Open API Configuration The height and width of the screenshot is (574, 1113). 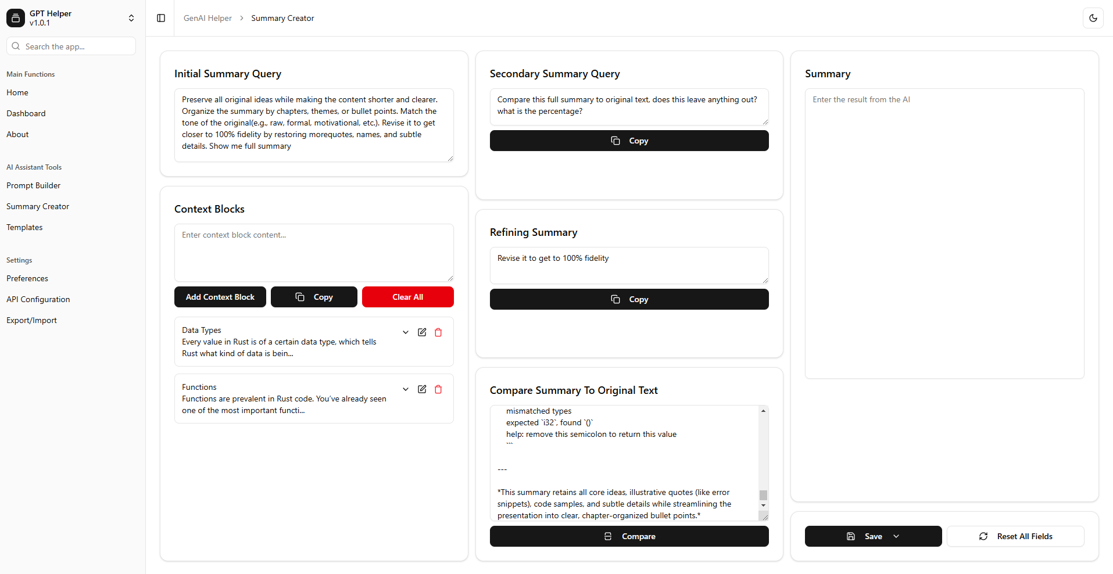[x=38, y=299]
